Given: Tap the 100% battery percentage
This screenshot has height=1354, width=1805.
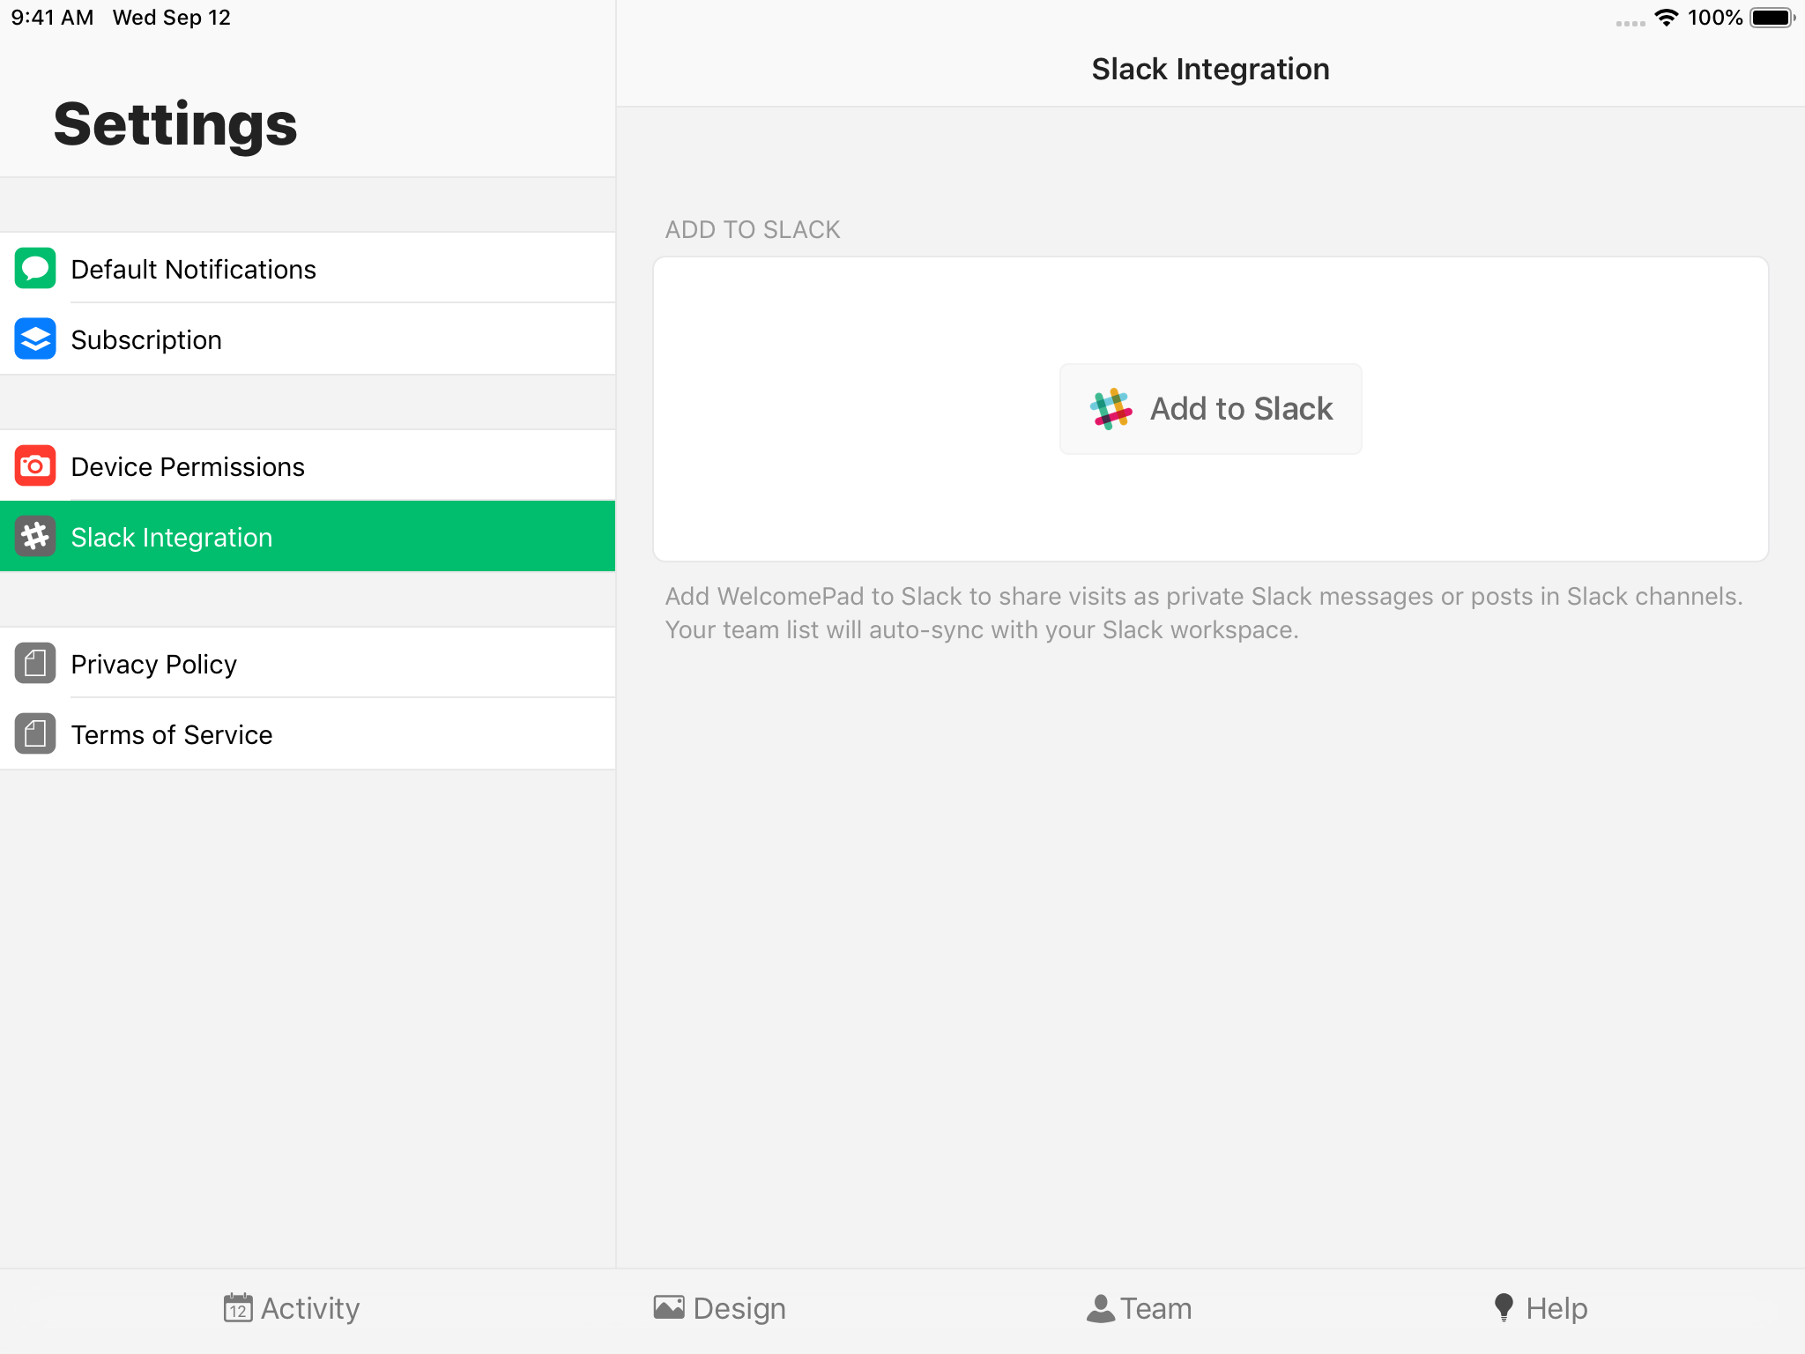Looking at the screenshot, I should [x=1715, y=18].
